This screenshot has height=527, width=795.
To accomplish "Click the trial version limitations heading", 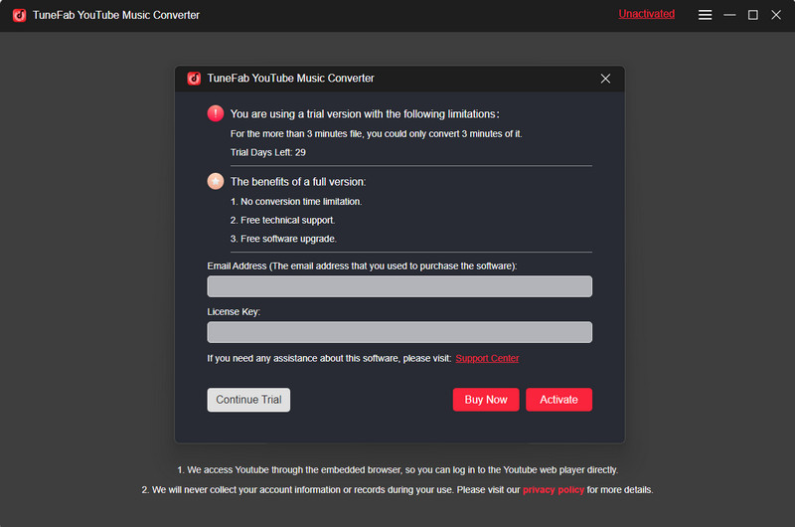I will pos(365,114).
